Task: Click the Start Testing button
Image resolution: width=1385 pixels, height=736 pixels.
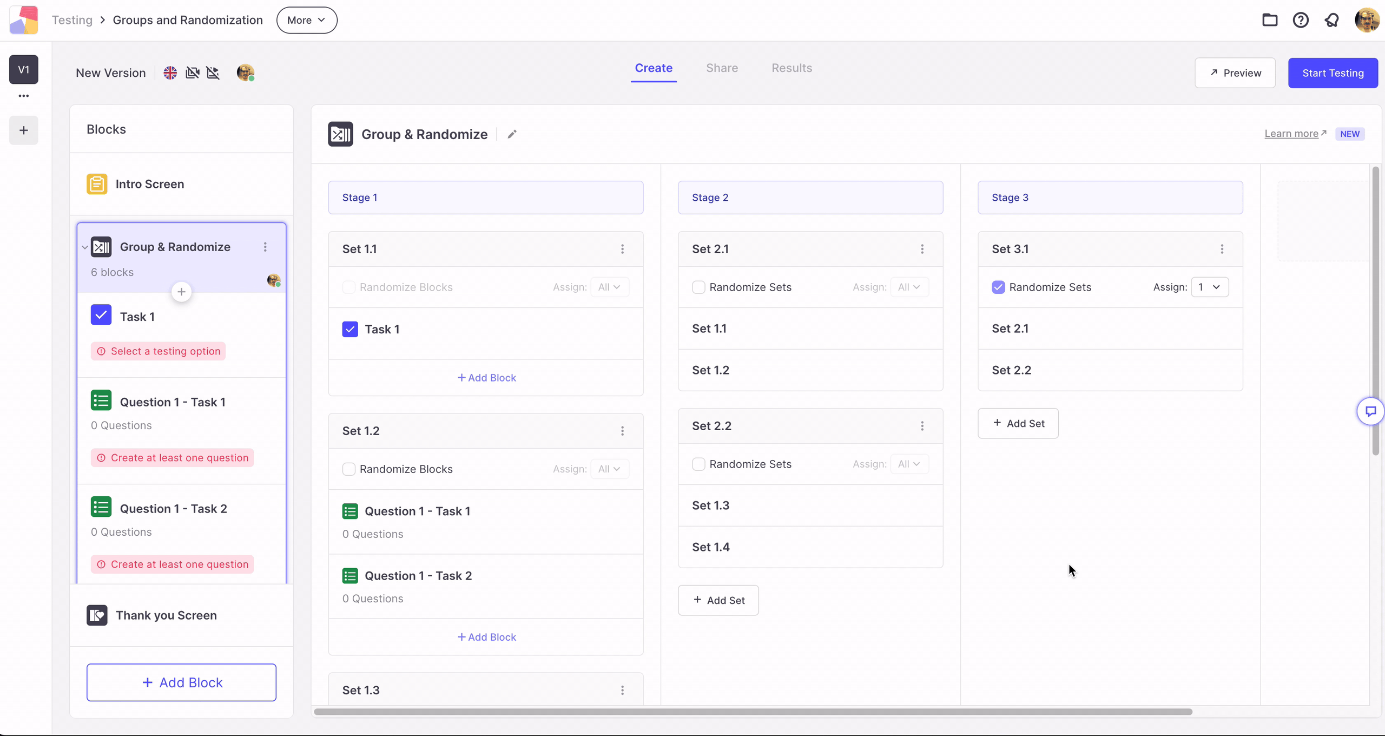Action: [x=1333, y=73]
